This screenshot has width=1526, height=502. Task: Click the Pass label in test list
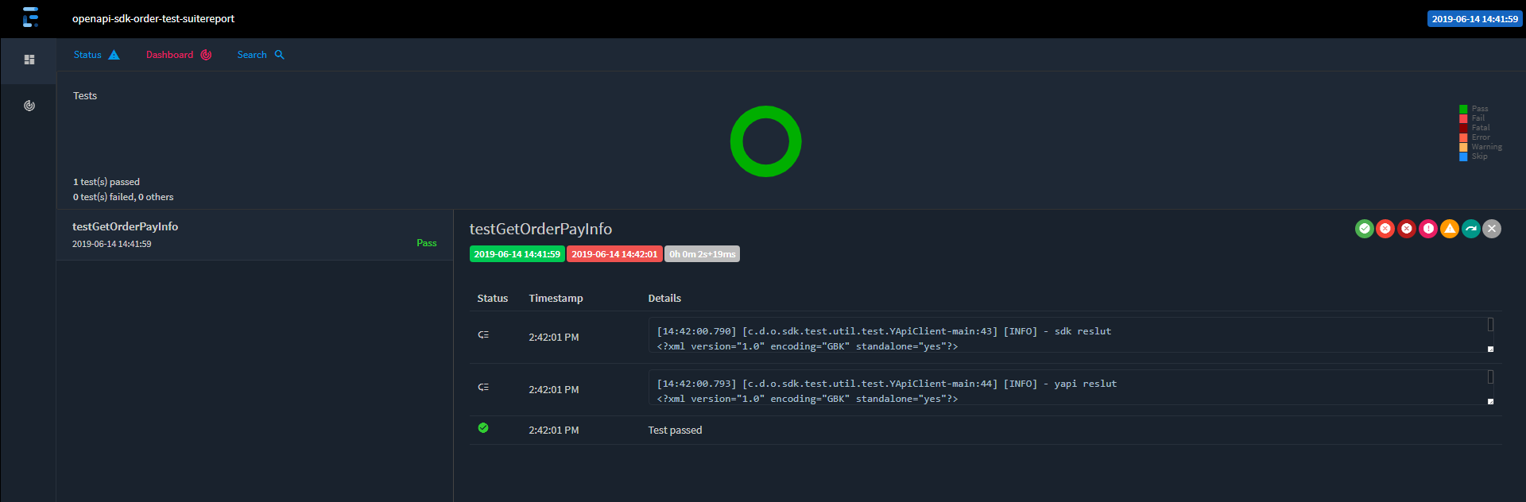click(x=427, y=243)
